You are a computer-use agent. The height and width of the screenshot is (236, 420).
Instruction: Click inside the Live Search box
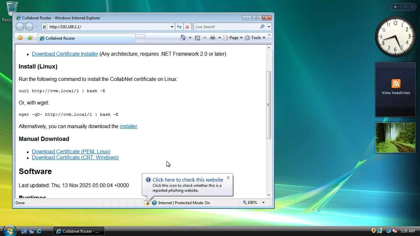click(x=226, y=27)
